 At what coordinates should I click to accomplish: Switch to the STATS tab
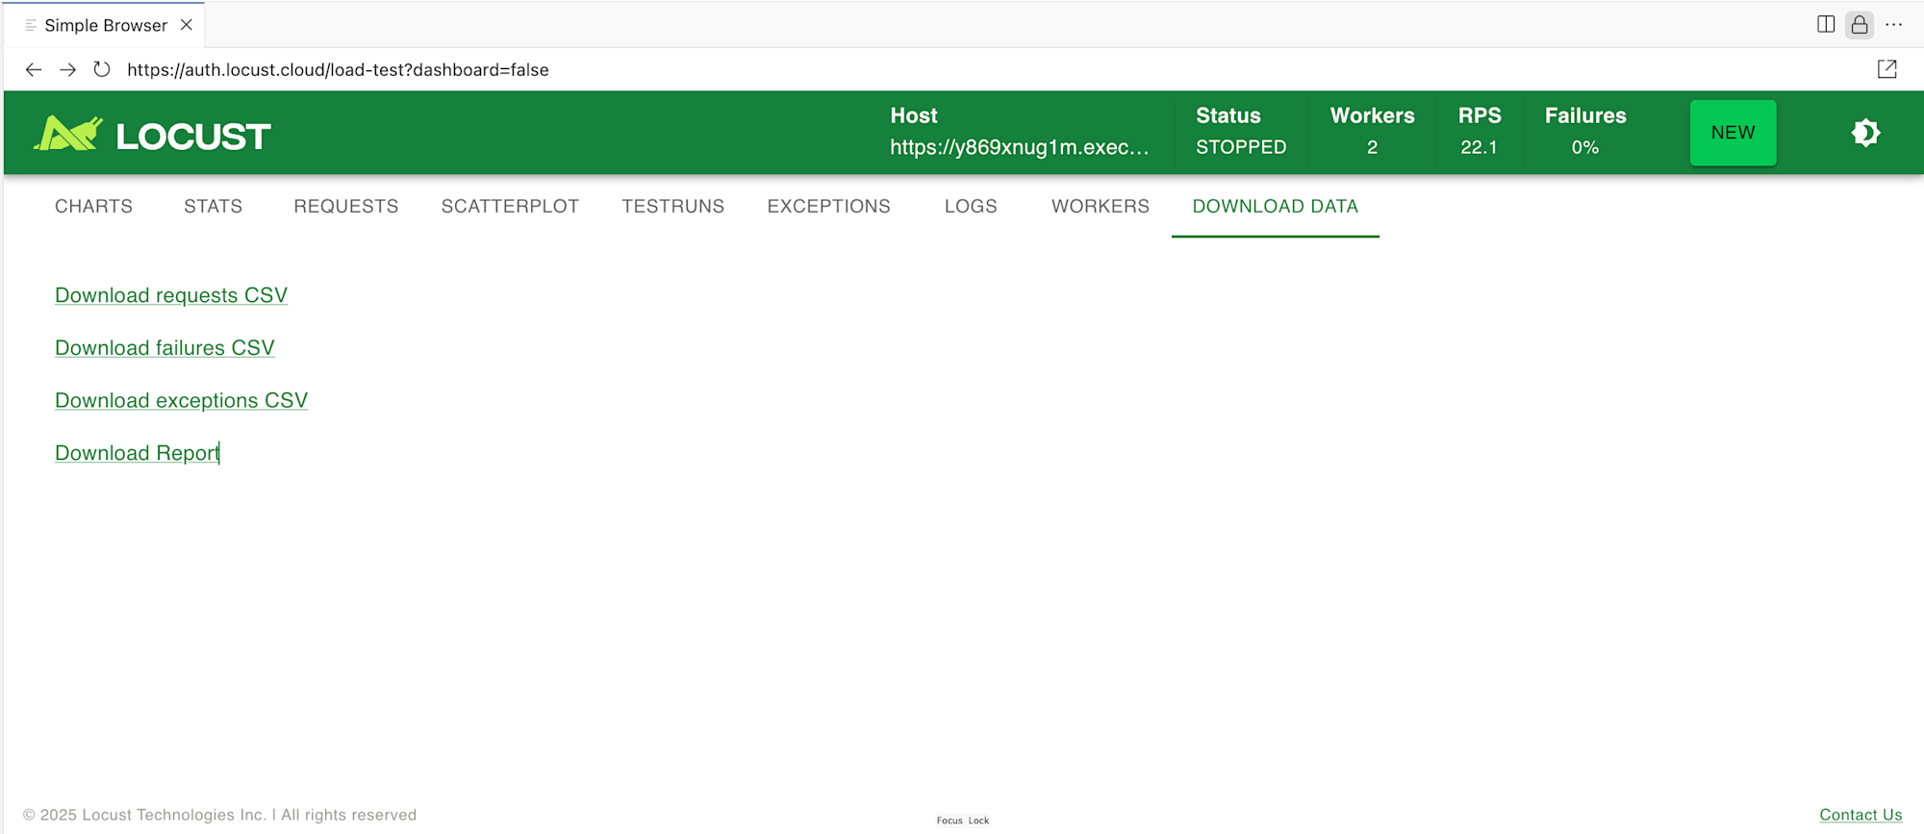pos(213,206)
